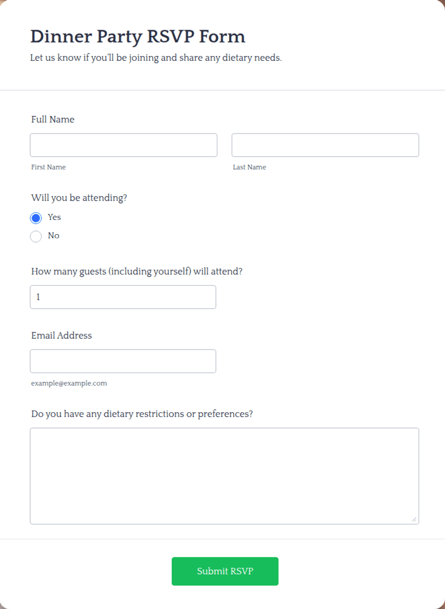Focus the Email Address input box
Viewport: 445px width, 609px height.
pos(123,361)
